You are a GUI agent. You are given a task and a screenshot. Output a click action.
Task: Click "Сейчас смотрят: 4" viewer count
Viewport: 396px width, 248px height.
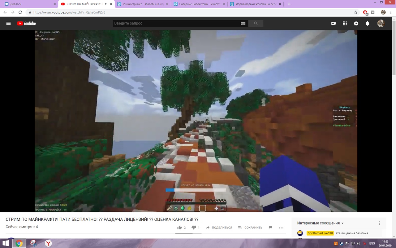point(22,227)
